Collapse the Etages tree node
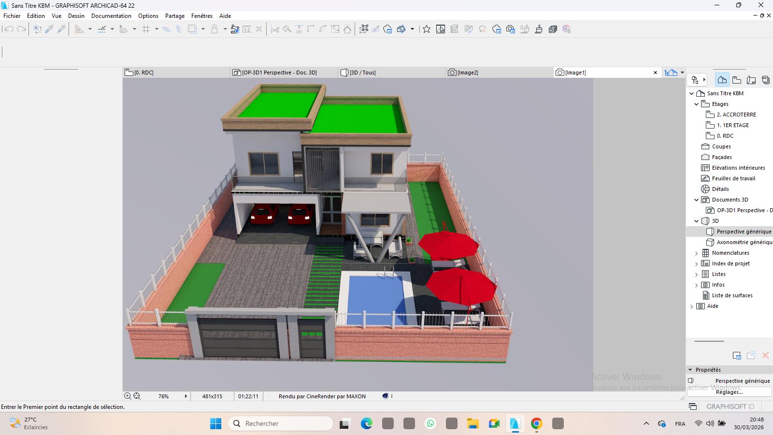Screen dimensions: 773x435 coord(696,104)
